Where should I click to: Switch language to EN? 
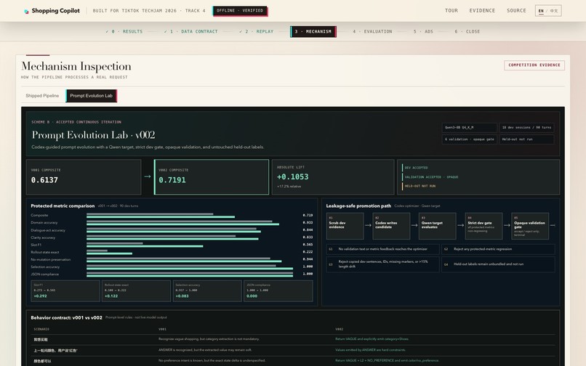coord(541,11)
